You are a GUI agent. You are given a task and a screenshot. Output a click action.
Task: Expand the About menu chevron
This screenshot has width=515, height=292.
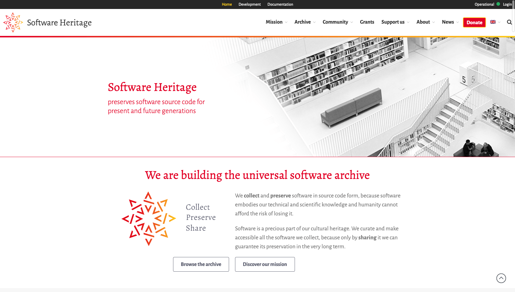[434, 22]
